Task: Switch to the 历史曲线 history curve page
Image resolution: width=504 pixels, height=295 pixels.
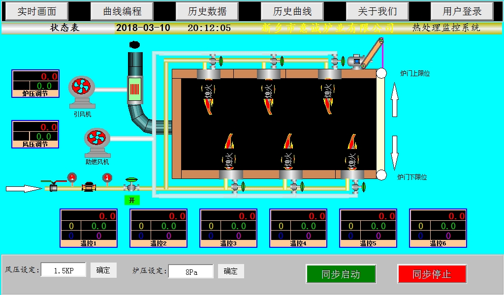Action: tap(292, 11)
